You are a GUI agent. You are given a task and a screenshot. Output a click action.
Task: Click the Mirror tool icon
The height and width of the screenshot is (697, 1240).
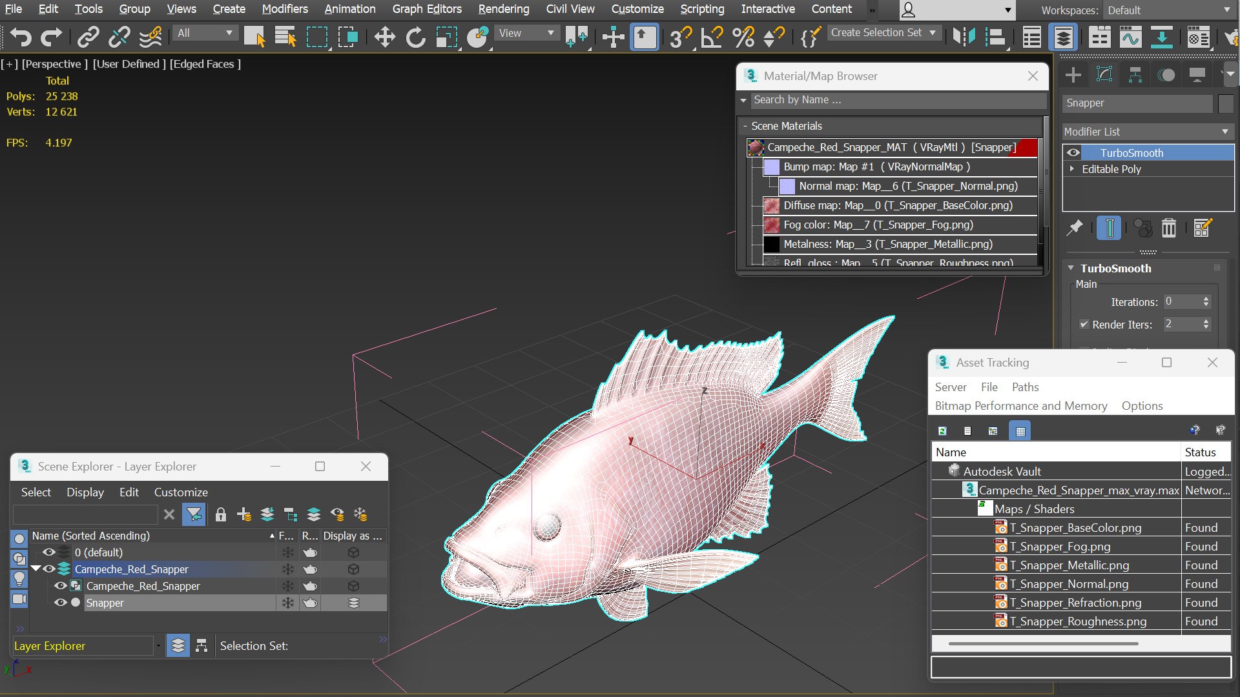(964, 37)
